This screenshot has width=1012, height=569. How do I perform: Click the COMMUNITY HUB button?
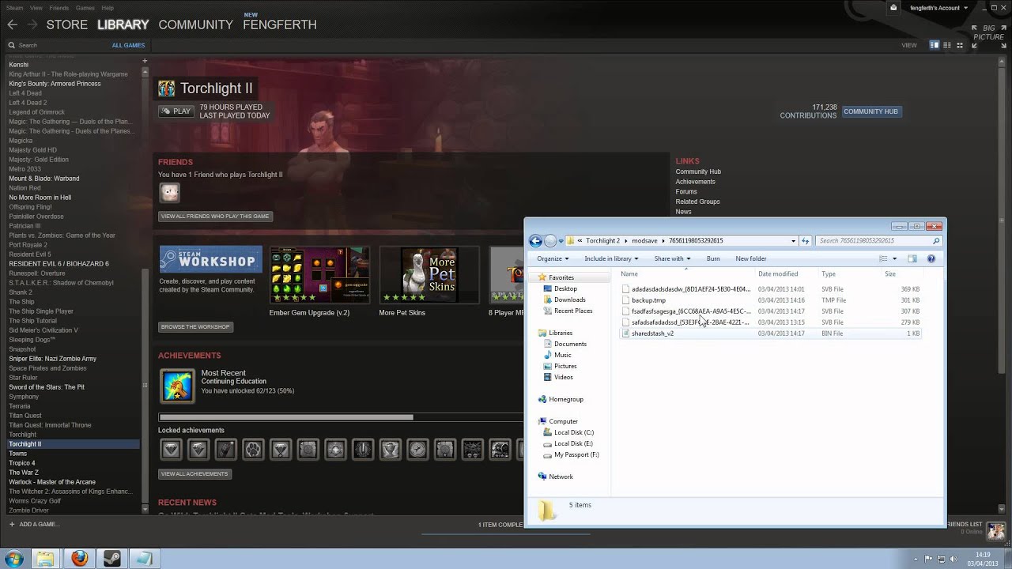870,111
